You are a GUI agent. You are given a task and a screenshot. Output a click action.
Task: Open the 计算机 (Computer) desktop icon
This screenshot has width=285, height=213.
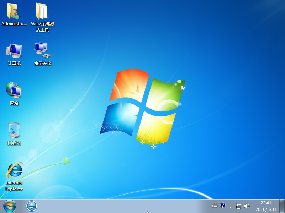click(14, 51)
